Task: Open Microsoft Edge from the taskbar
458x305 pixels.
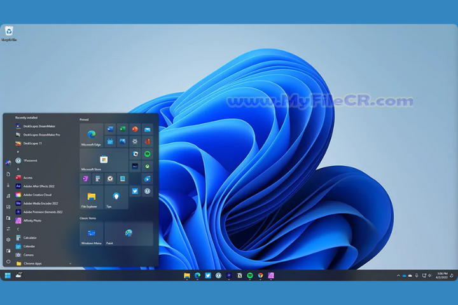Action: pos(197,275)
